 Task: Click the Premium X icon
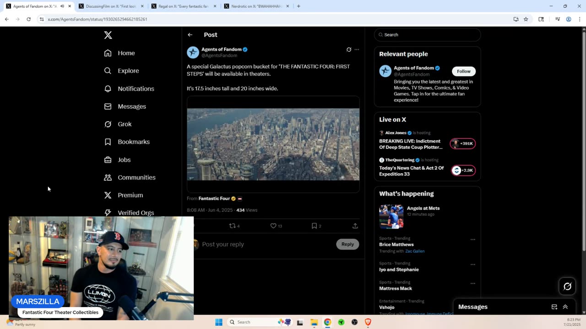click(108, 195)
